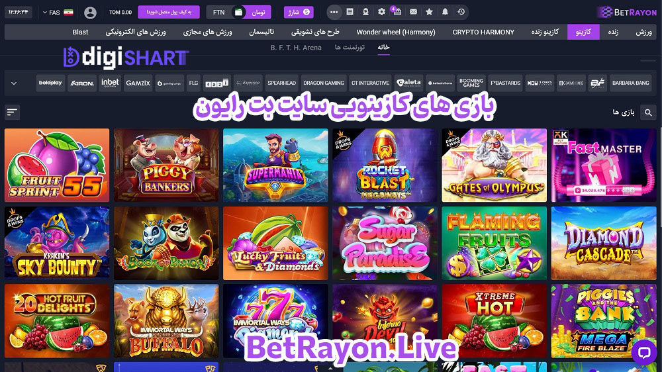The width and height of the screenshot is (662, 372).
Task: Open Fast Master game thumbnail
Action: (x=604, y=165)
